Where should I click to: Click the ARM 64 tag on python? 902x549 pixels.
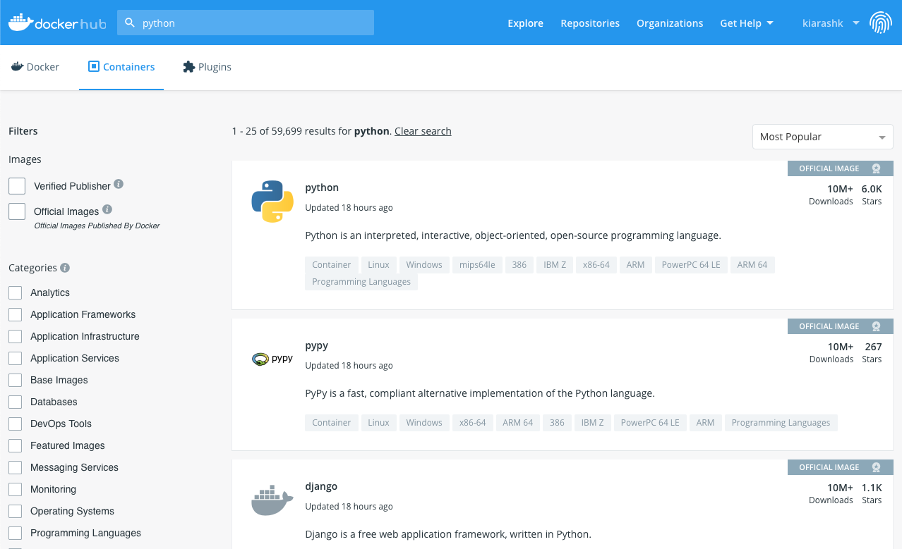(x=752, y=265)
